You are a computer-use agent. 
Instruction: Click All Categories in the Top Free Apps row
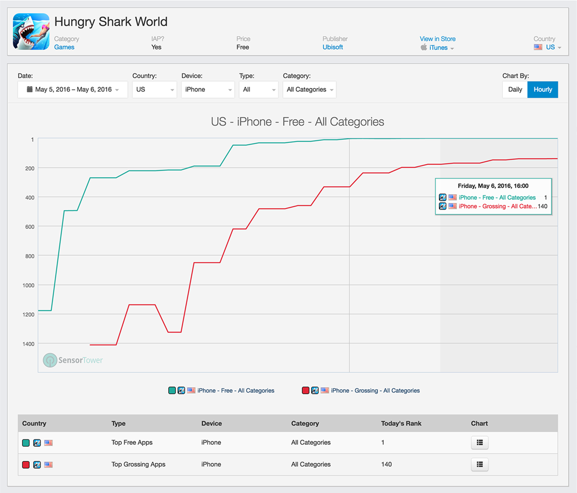tap(311, 442)
